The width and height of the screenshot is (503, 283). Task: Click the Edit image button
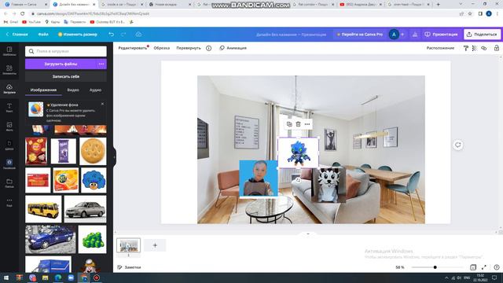coord(133,48)
